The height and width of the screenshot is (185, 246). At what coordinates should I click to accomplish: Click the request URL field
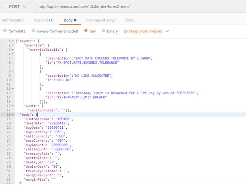coord(141,7)
